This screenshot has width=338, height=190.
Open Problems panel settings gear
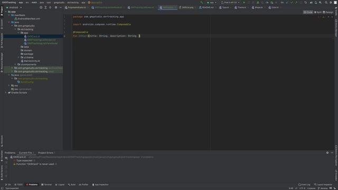tap(327, 153)
